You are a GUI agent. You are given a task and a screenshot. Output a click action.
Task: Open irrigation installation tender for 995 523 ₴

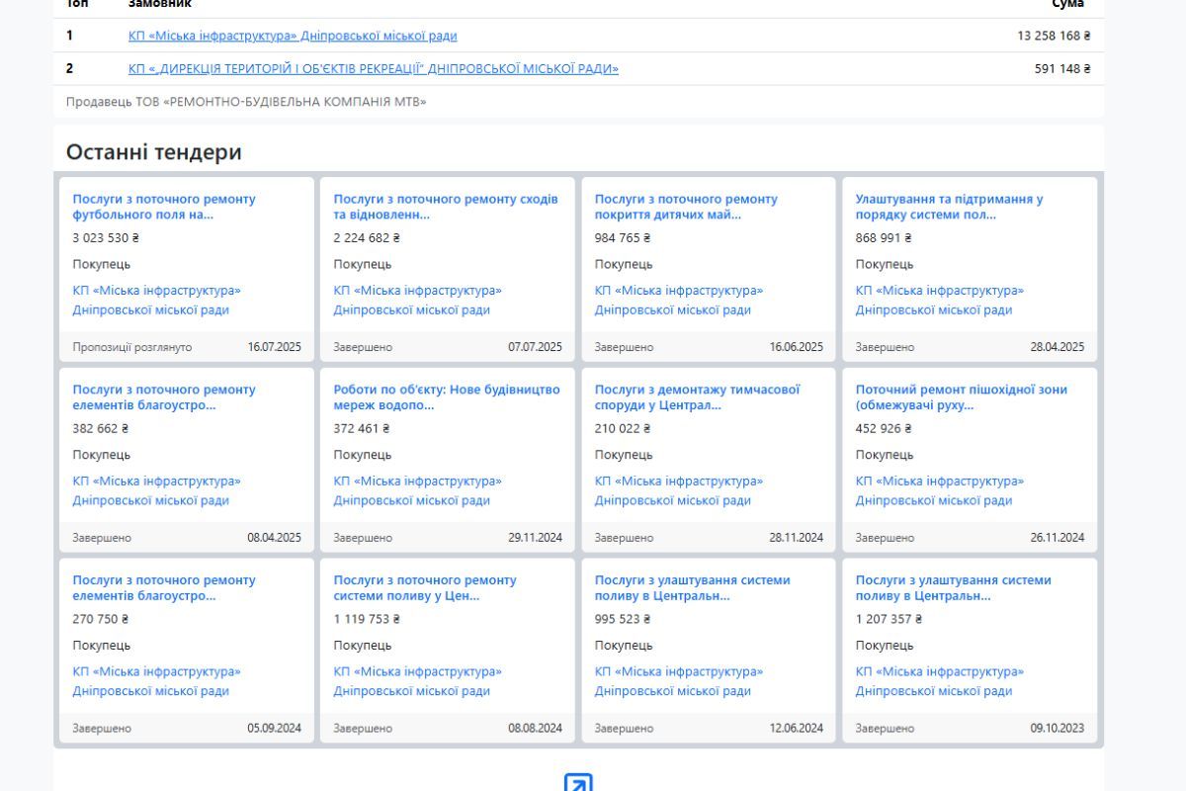[x=692, y=588]
